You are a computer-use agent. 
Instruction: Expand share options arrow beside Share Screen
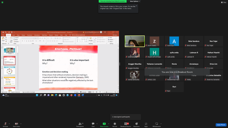(x=109, y=124)
